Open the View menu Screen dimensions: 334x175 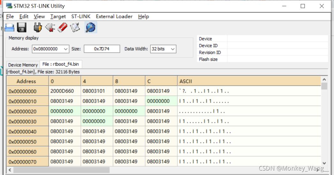click(x=39, y=16)
